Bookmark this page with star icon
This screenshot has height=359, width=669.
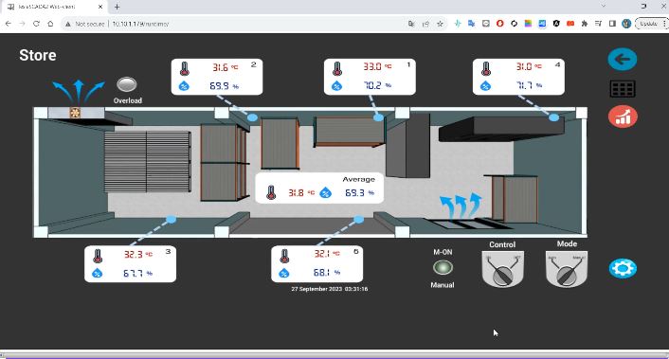pos(440,24)
